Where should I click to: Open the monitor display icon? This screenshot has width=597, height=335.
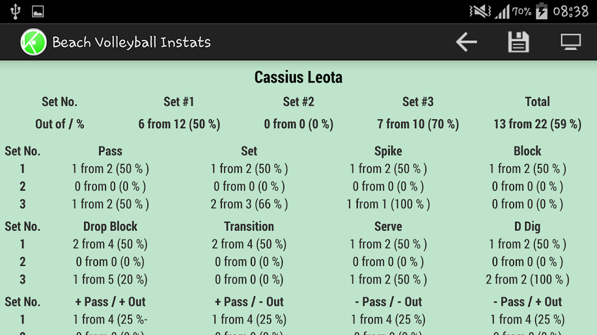tap(571, 42)
